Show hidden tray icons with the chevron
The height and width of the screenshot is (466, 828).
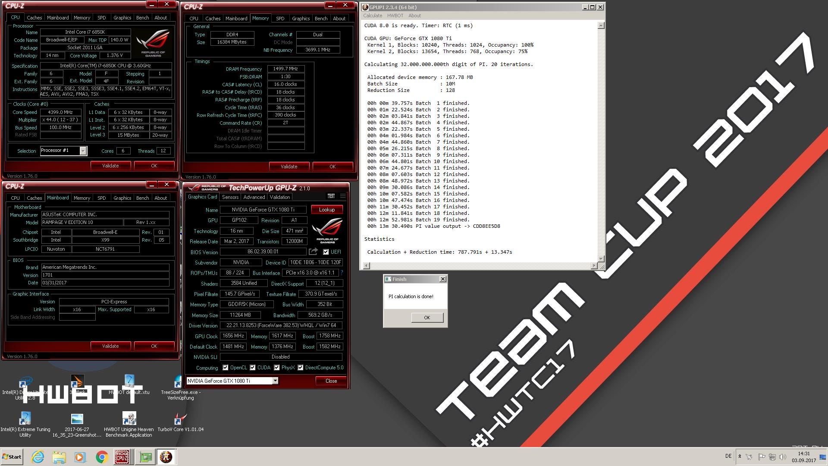pos(740,456)
